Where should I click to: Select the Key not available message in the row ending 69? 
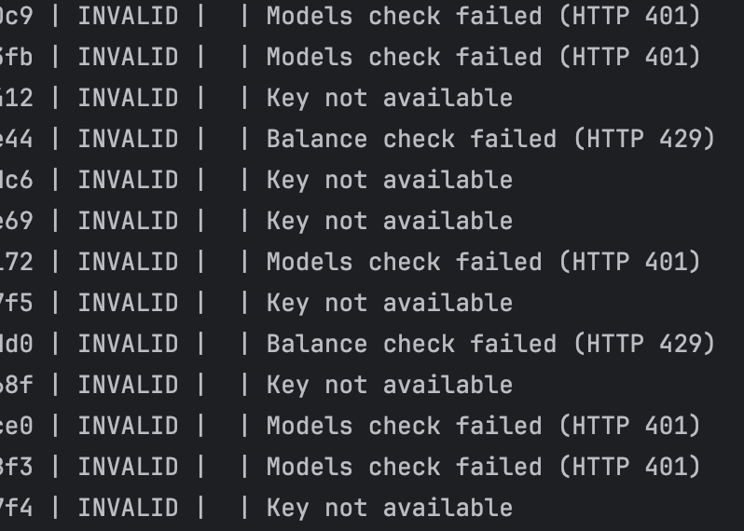(x=390, y=221)
